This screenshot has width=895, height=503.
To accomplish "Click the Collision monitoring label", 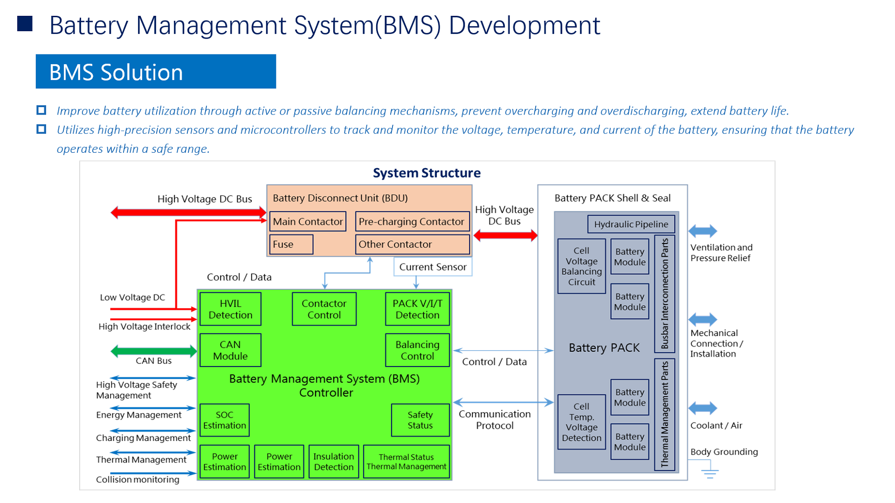I will click(x=138, y=480).
